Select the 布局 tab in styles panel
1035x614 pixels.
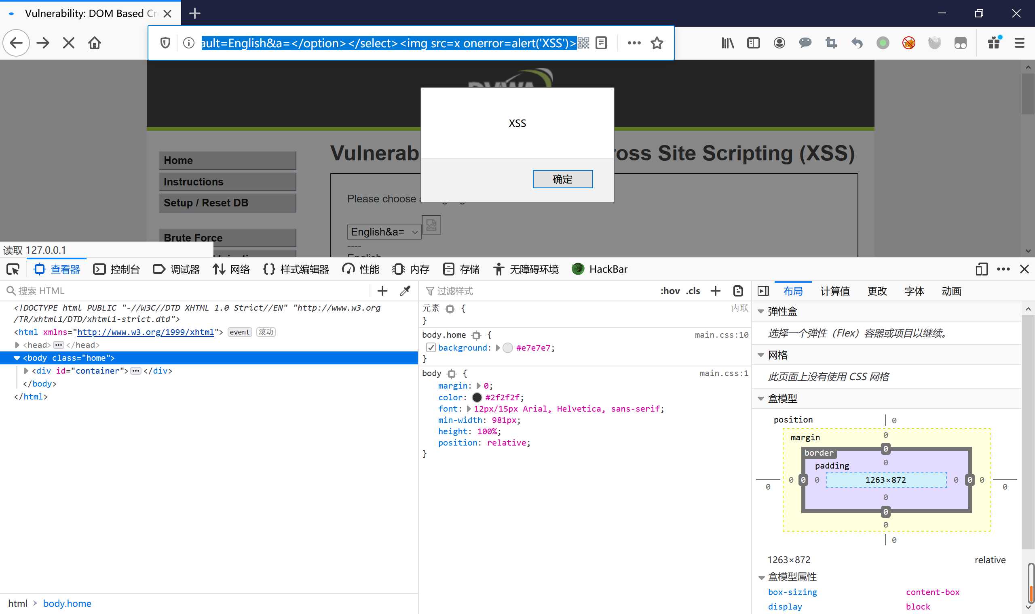click(793, 291)
